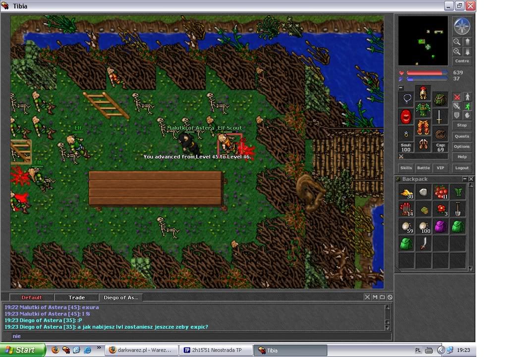Screen dimensions: 507x357
Task: Expand hidden system tray icons
Action: 441,350
